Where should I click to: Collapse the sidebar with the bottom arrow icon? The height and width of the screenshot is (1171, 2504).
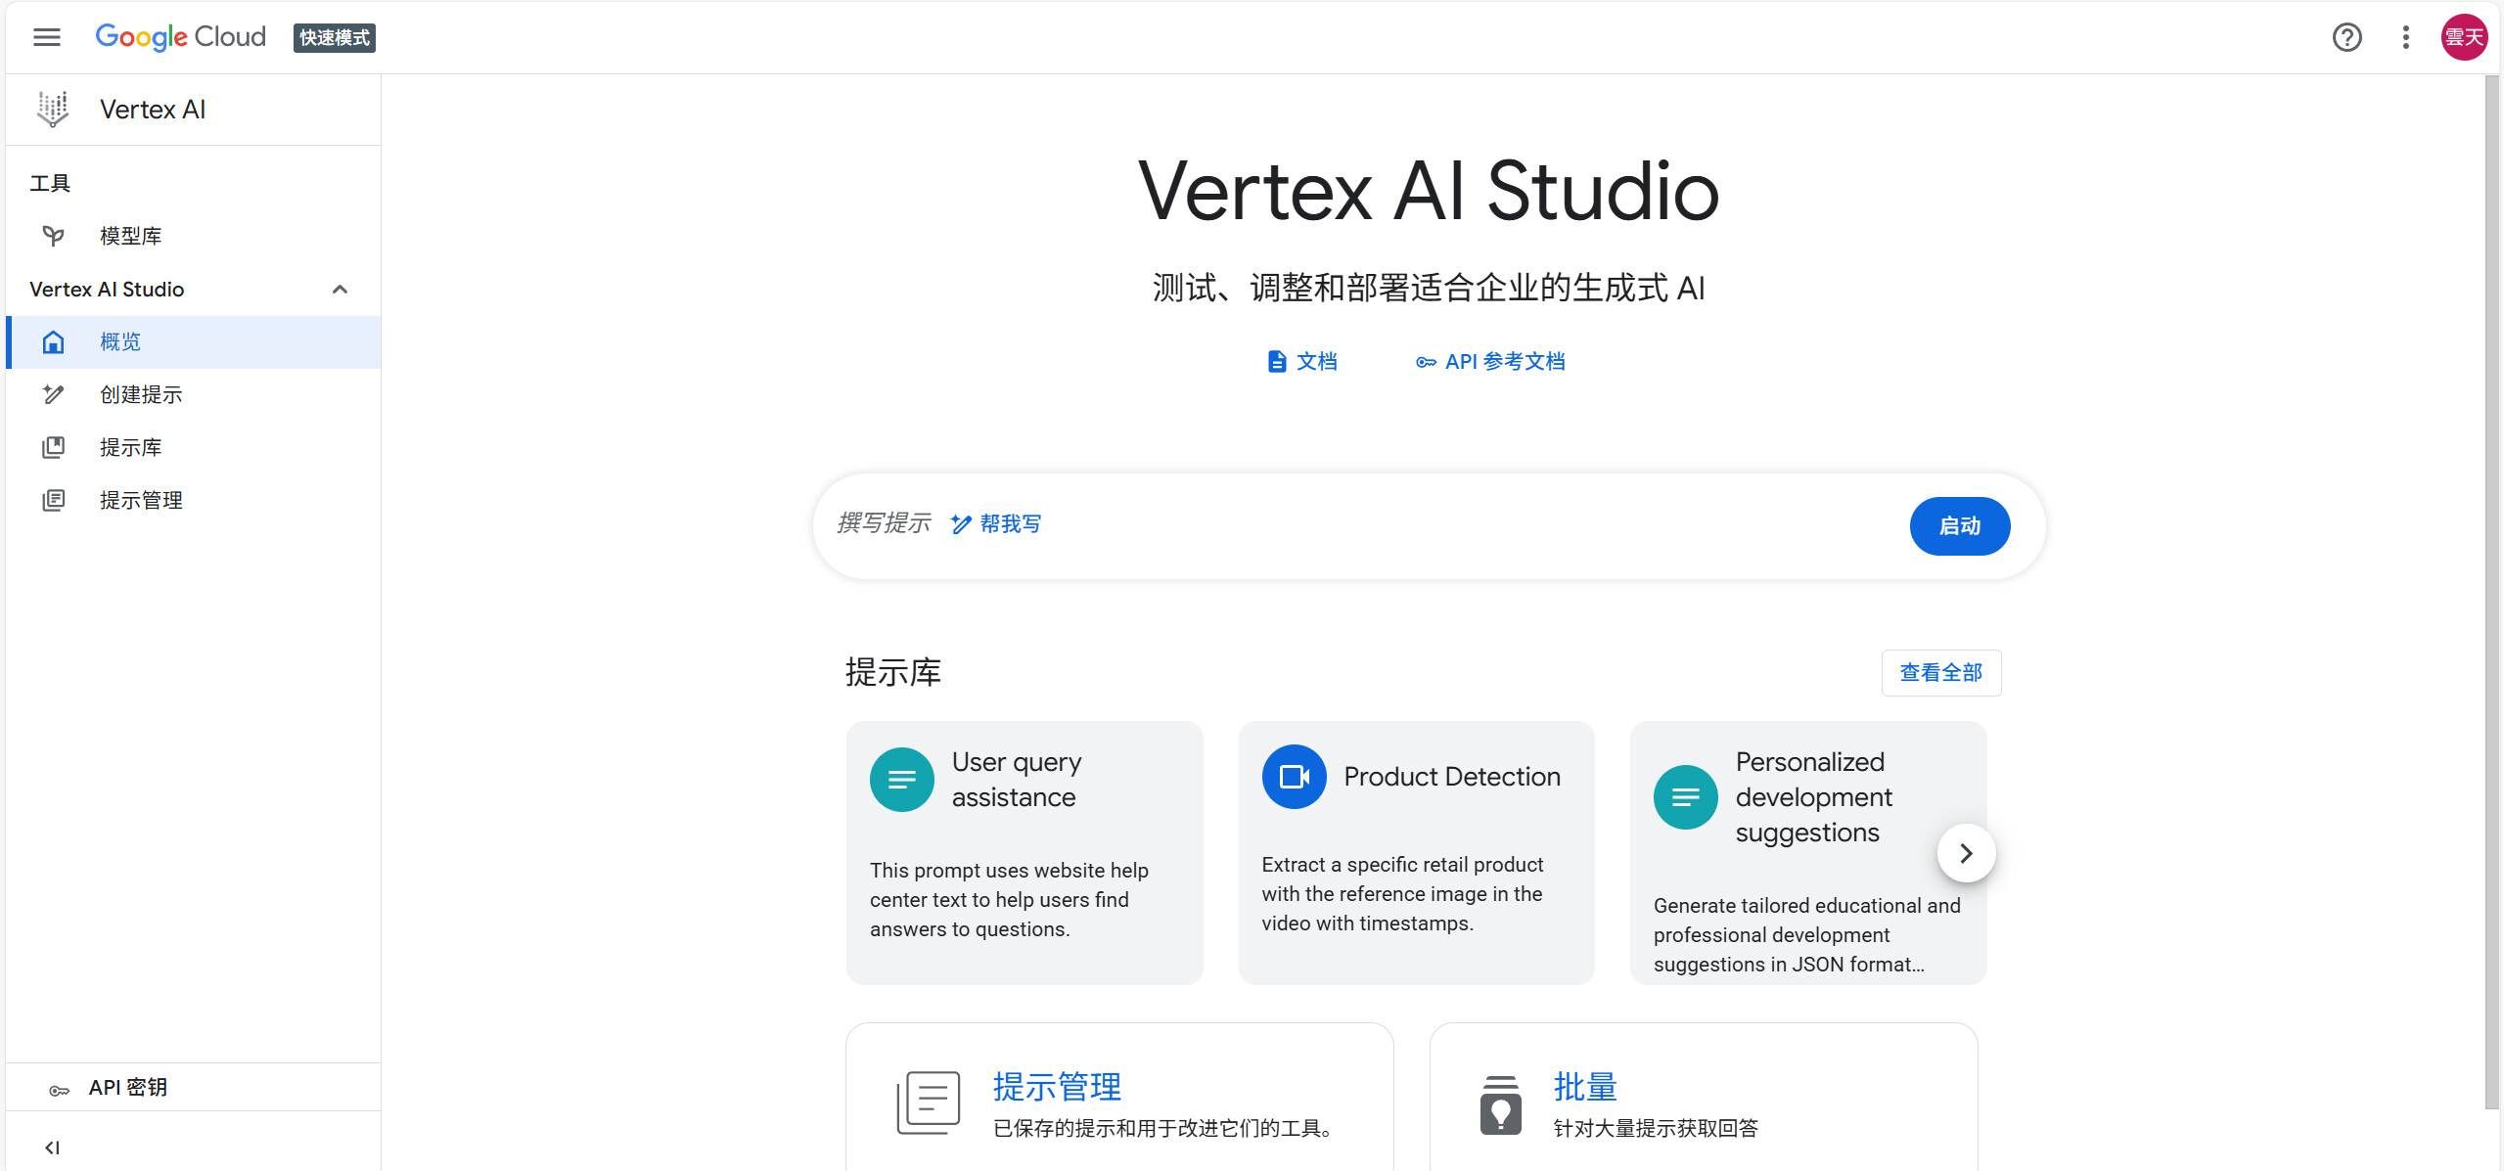pos(53,1148)
